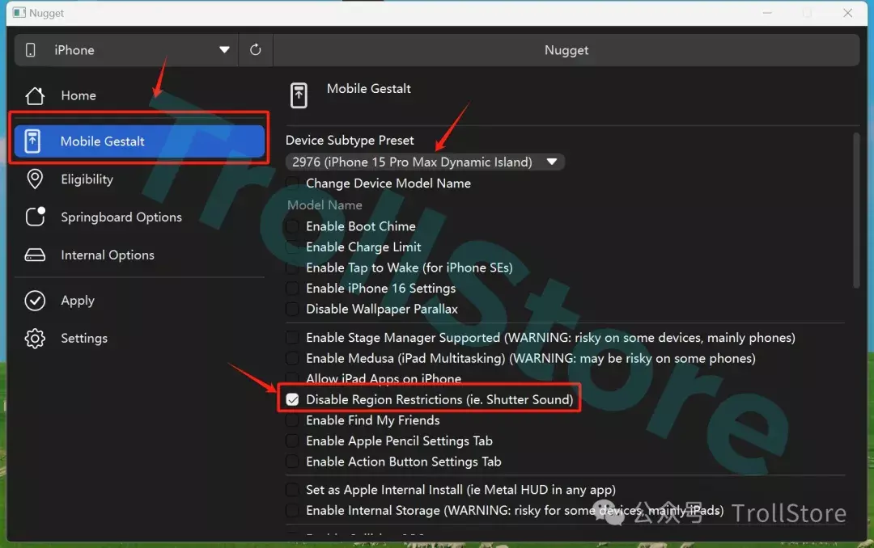This screenshot has height=548, width=874.
Task: Open the iPhone device dropdown
Action: coord(126,50)
